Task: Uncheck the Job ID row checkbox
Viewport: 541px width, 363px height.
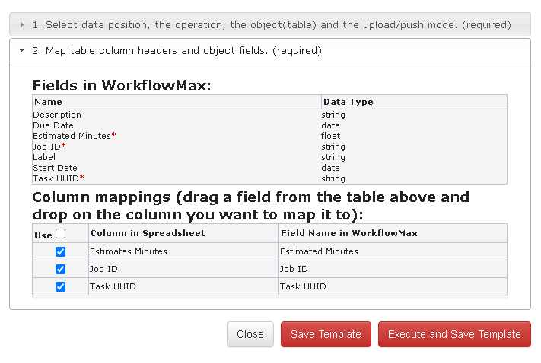Action: click(60, 269)
